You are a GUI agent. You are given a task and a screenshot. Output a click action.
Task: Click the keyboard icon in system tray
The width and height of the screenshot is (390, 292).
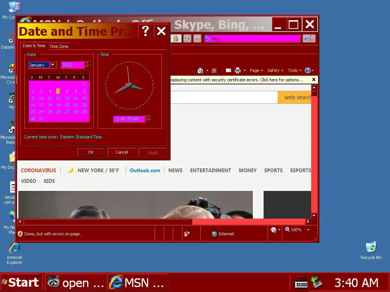(x=301, y=282)
